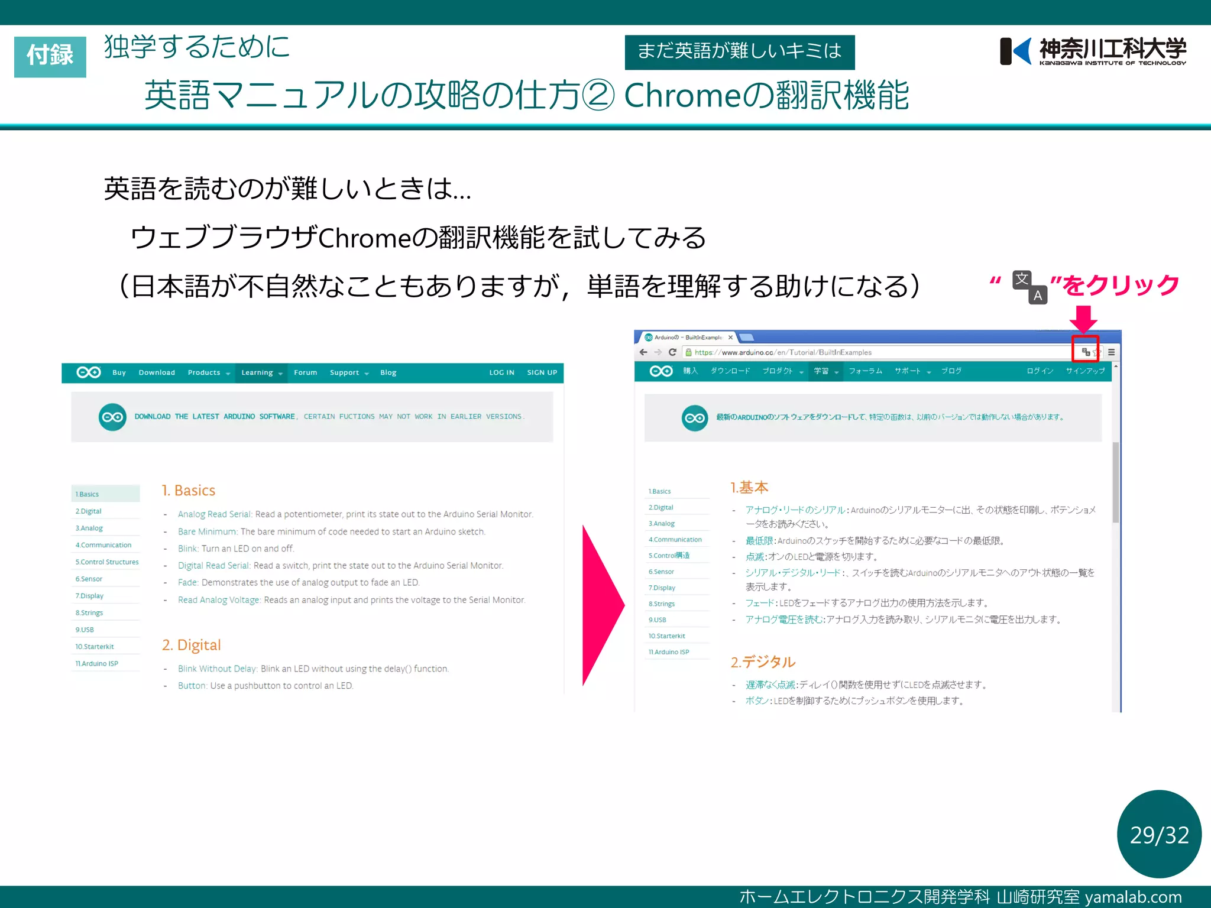This screenshot has width=1211, height=908.
Task: Expand the サポート dropdown arrow
Action: pos(929,372)
